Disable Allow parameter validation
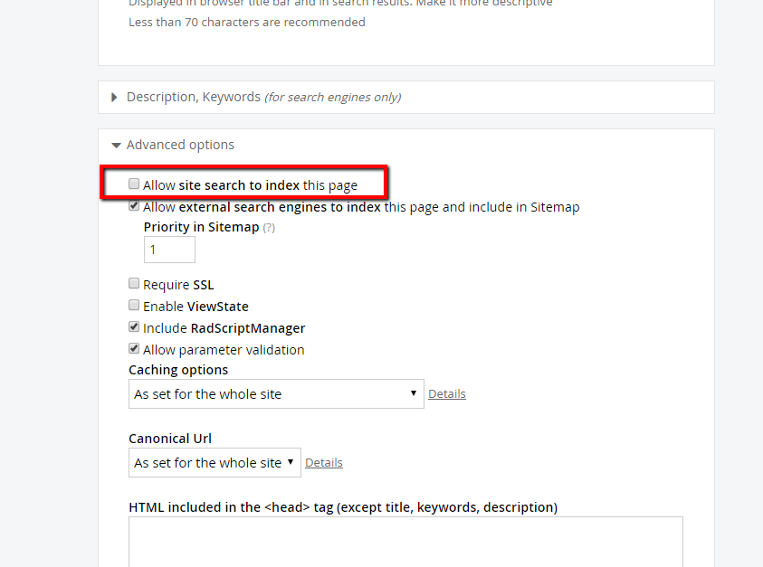This screenshot has height=567, width=763. [134, 348]
